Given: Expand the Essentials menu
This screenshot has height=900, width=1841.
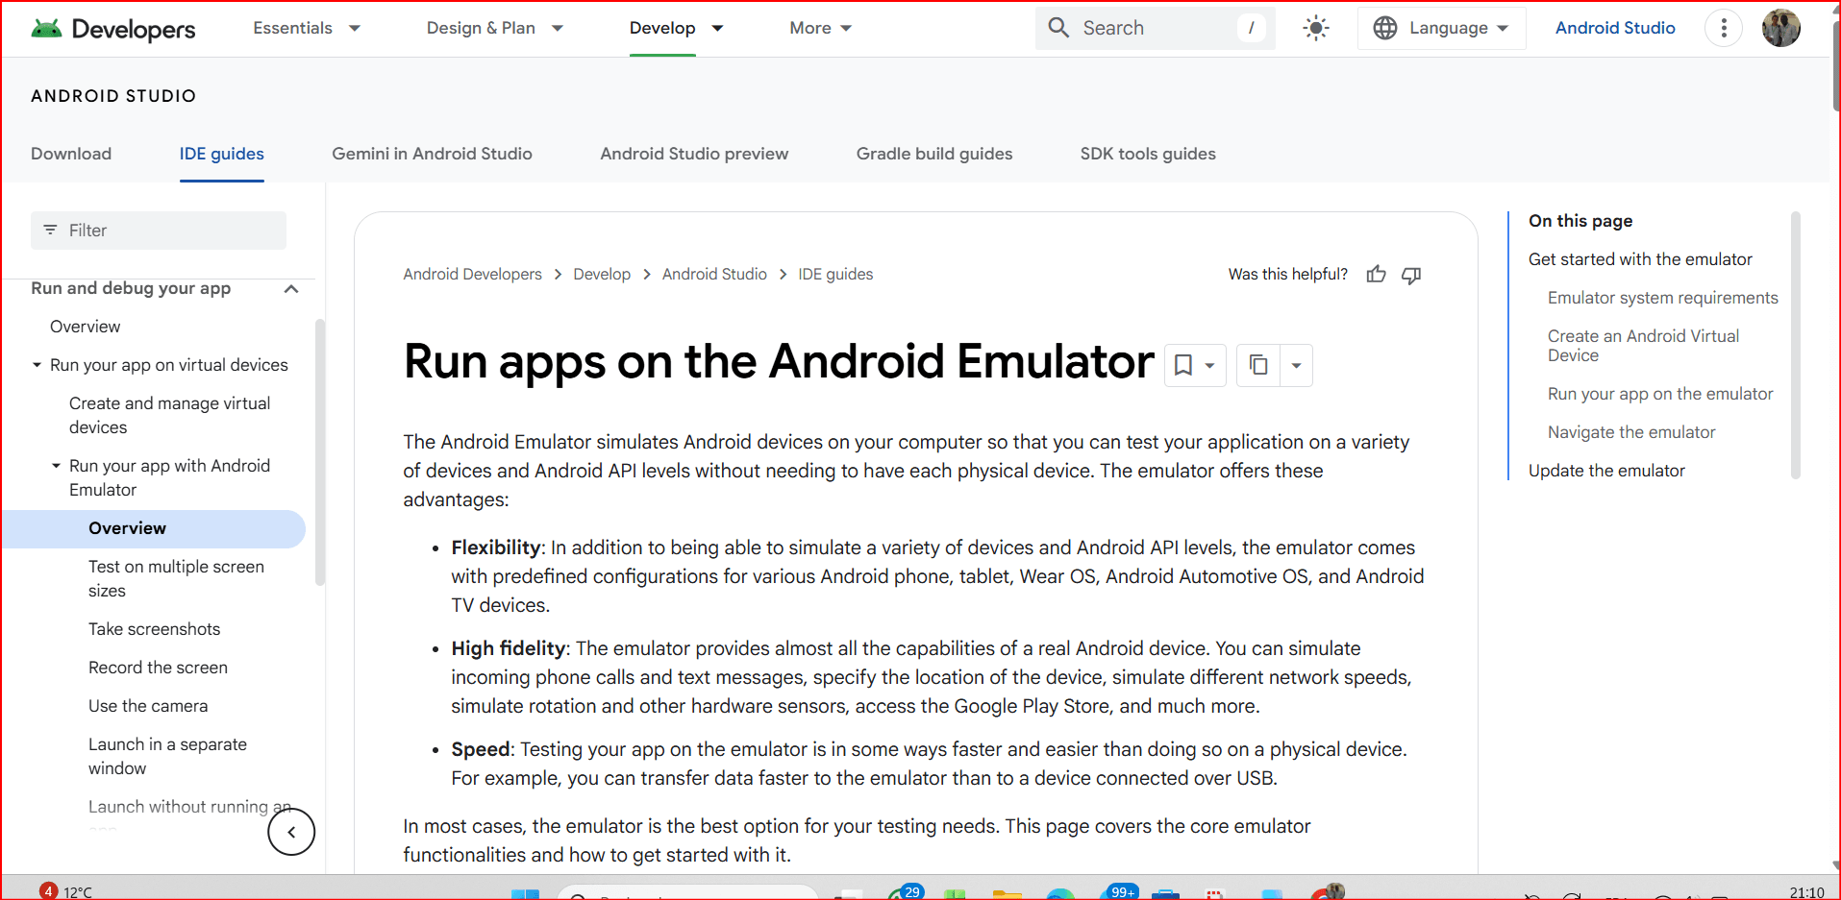Looking at the screenshot, I should click(x=307, y=28).
